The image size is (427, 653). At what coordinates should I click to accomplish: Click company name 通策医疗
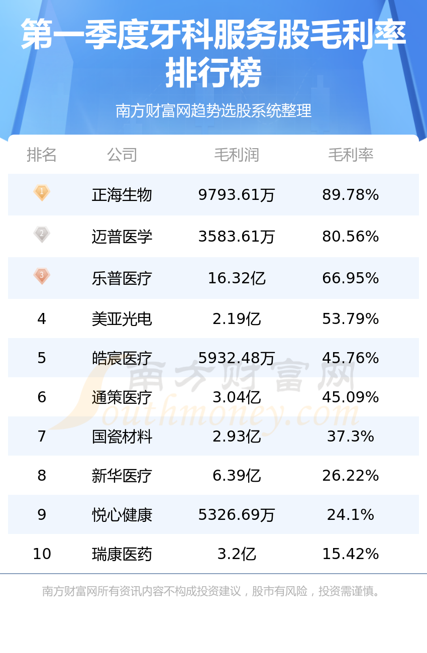(122, 397)
